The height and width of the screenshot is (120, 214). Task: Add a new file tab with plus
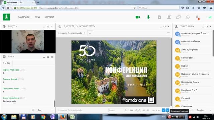tap(90, 33)
